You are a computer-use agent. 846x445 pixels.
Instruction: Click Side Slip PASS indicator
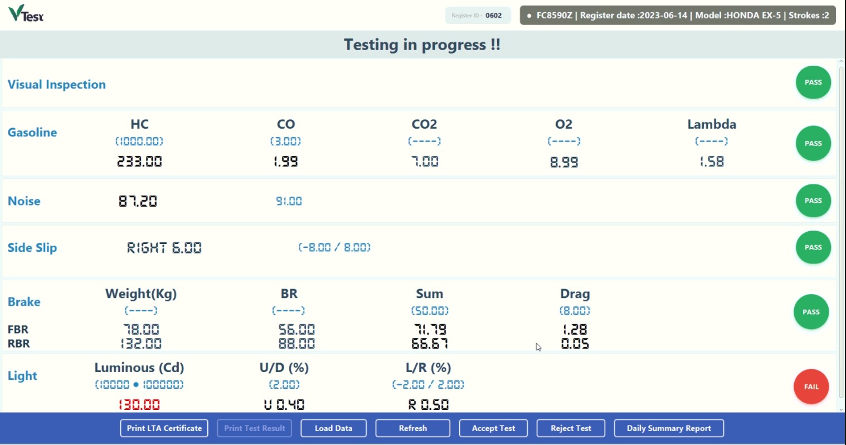point(813,247)
